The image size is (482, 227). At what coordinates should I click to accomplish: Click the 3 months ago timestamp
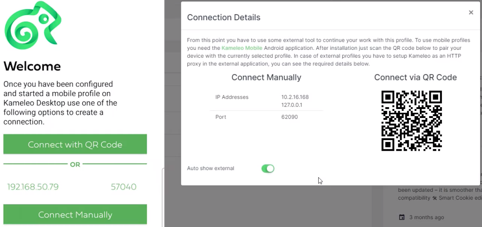(426, 217)
